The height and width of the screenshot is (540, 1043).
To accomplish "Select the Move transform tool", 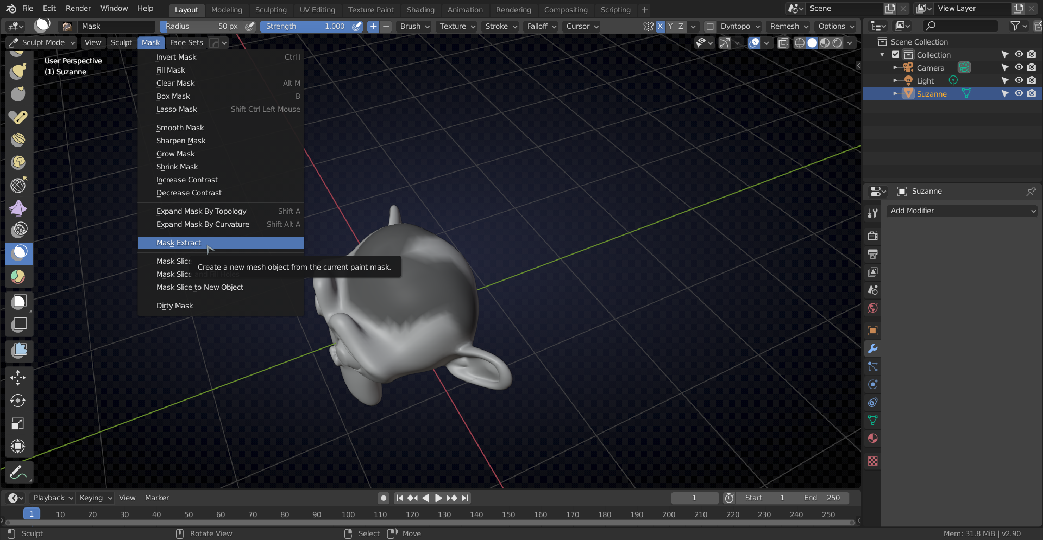I will coord(18,378).
